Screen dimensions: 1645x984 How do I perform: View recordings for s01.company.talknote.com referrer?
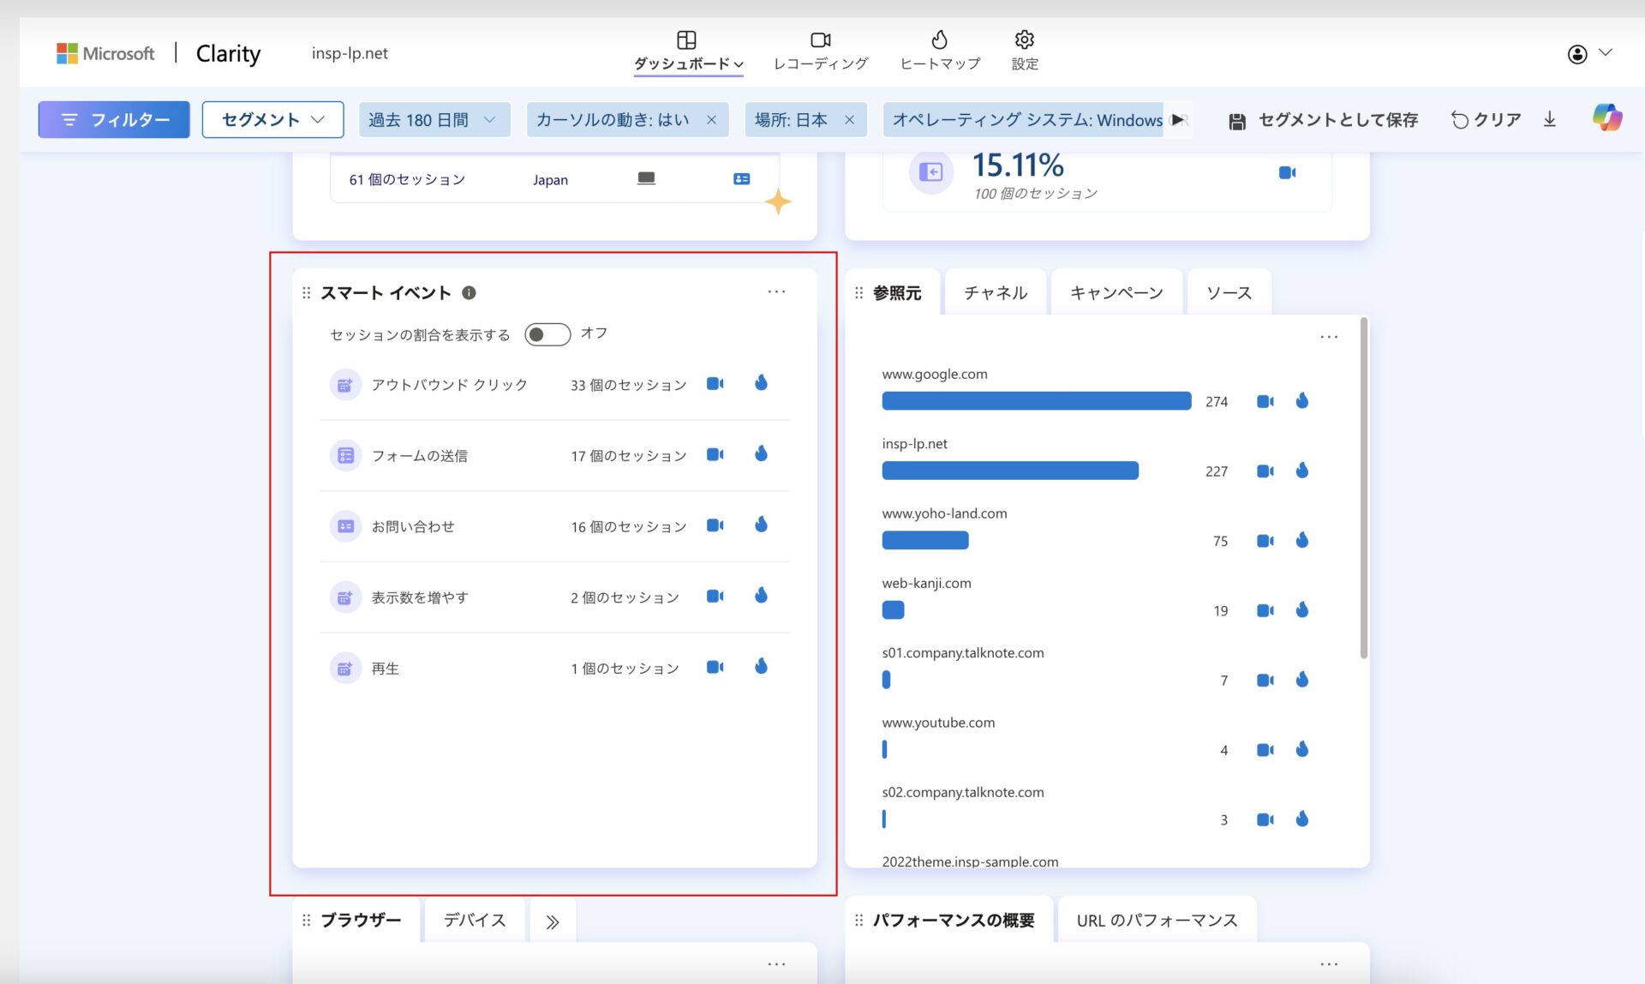coord(1265,681)
